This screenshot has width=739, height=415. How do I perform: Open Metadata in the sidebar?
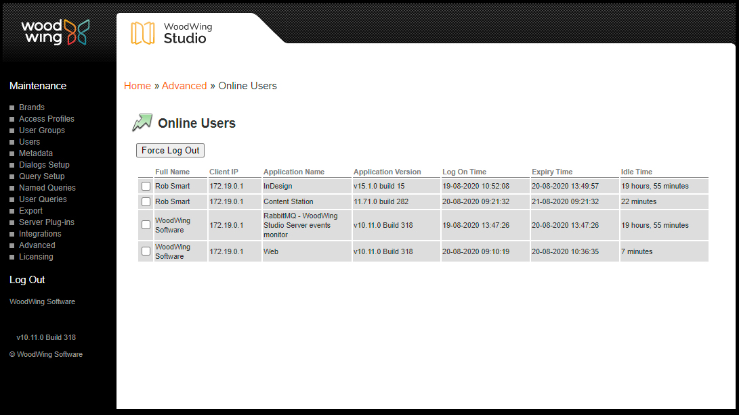(36, 153)
